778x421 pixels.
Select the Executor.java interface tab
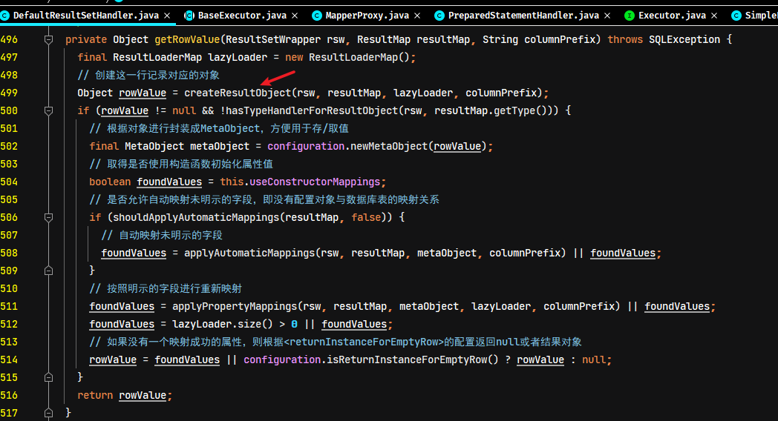(x=672, y=16)
